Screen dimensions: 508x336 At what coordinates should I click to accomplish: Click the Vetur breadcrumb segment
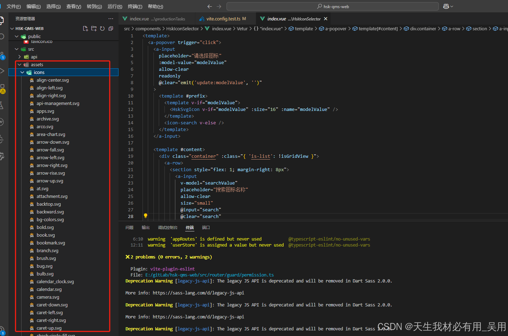coord(242,29)
